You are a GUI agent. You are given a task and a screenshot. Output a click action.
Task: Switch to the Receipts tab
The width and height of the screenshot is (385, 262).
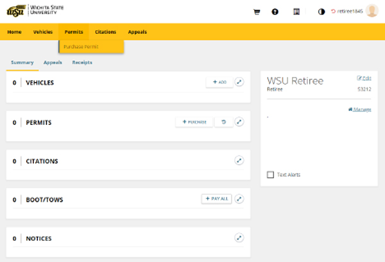click(x=82, y=63)
